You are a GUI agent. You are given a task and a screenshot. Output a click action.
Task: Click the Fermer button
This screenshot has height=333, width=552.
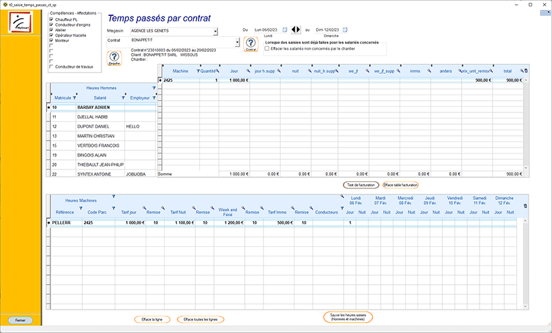(x=20, y=321)
